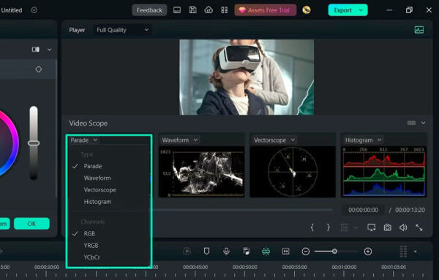Screen dimensions: 439x280
Task: Expand the Export dropdown arrow
Action: (x=361, y=10)
